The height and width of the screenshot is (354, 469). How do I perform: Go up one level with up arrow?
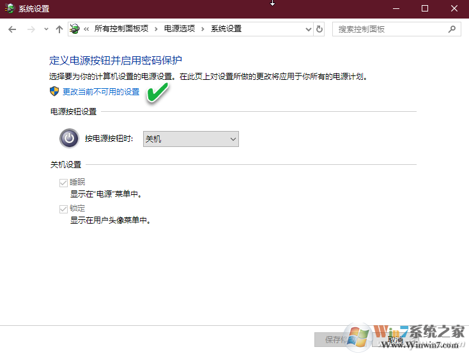point(59,29)
